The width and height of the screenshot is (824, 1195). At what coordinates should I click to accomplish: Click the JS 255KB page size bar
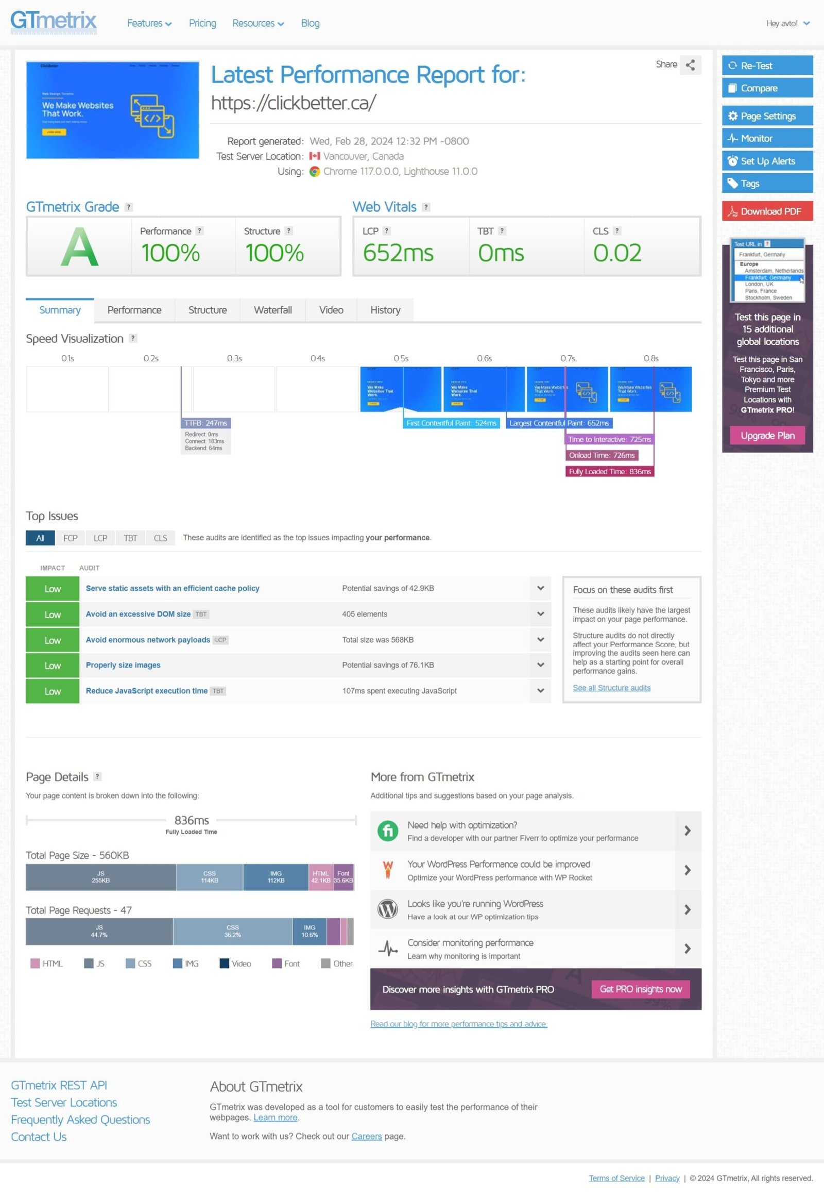point(100,877)
